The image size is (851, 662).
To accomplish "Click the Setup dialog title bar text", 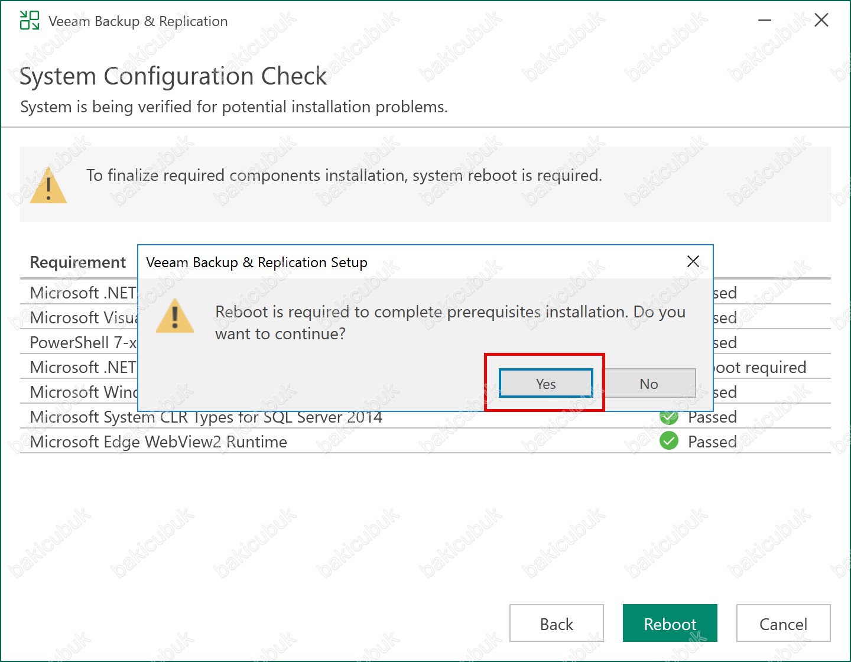I will [x=256, y=262].
